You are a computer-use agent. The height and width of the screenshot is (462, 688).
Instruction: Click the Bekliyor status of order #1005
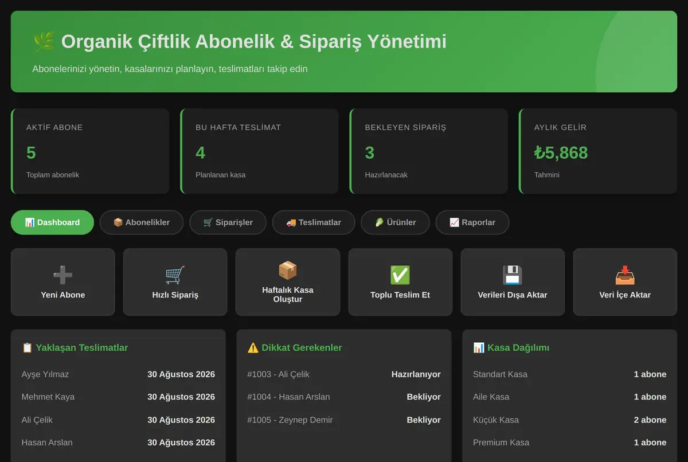424,420
